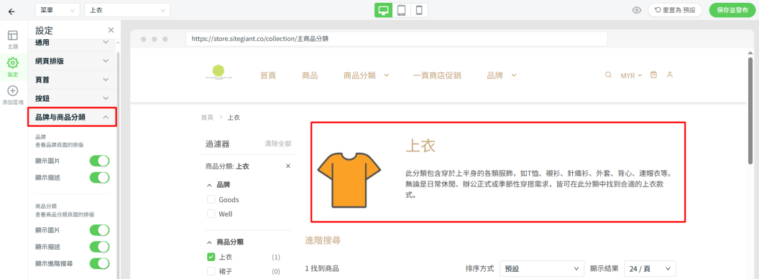The width and height of the screenshot is (759, 279).
Task: Remove the 商品分類: 上衣 filter with X
Action: (288, 166)
